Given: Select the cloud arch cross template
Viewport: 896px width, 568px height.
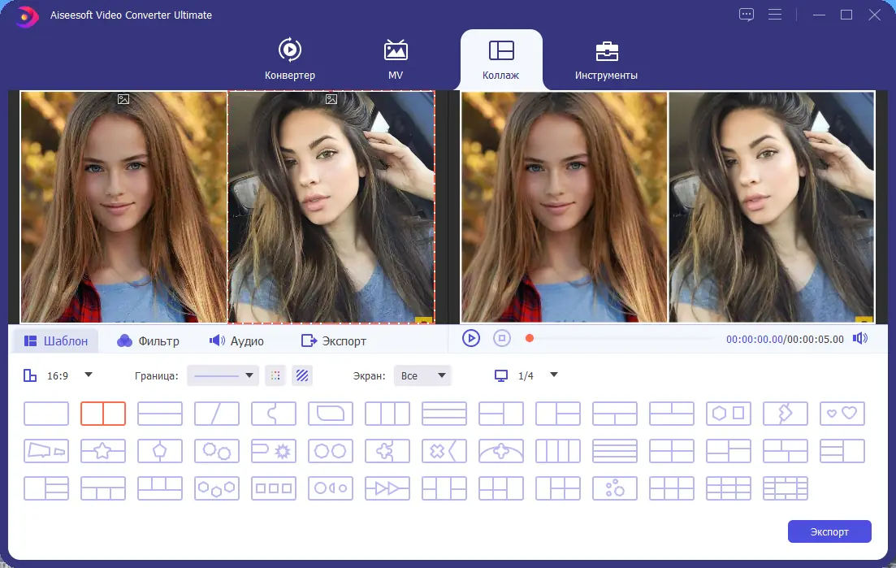Looking at the screenshot, I should (501, 451).
